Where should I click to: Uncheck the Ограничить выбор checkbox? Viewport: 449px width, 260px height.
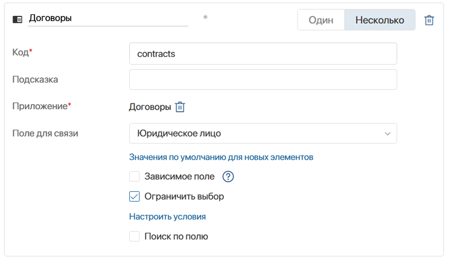134,196
